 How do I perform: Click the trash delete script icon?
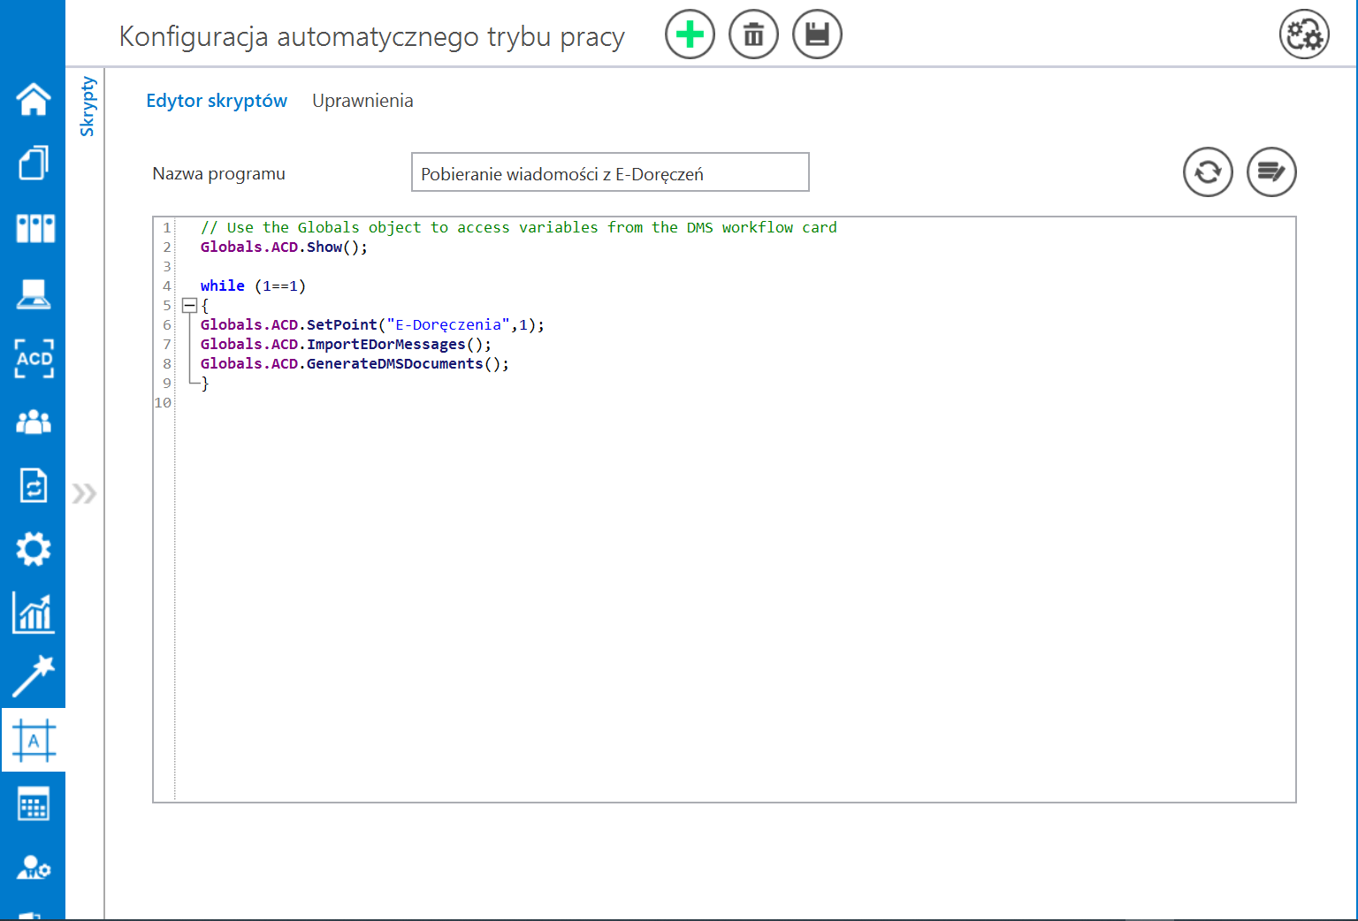(753, 35)
